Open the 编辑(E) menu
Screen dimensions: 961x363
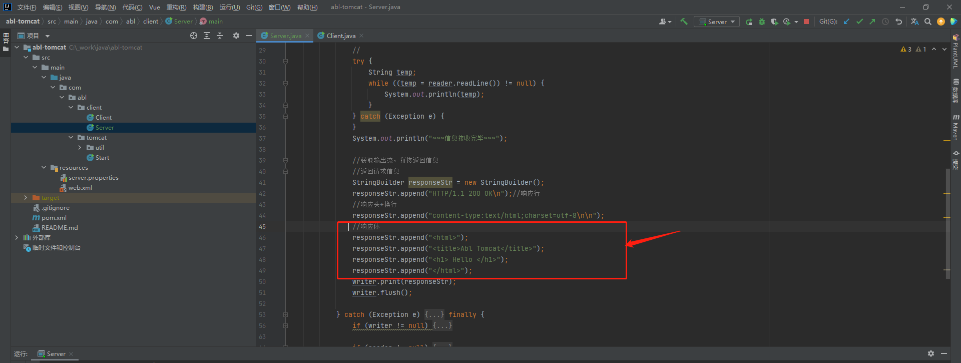(x=53, y=7)
